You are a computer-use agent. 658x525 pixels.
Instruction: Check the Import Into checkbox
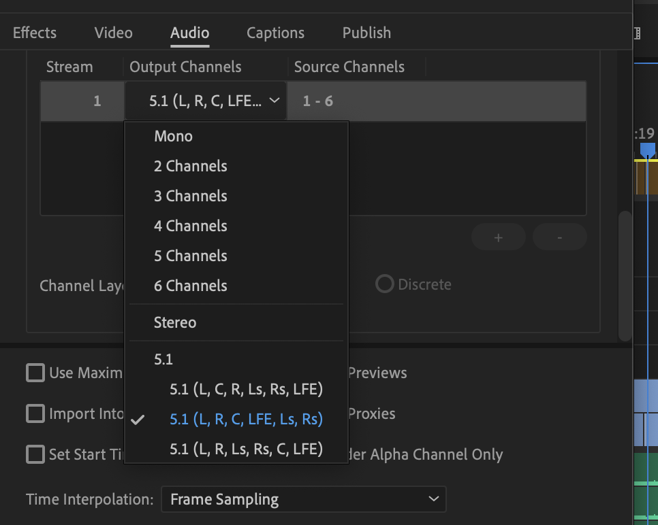pyautogui.click(x=35, y=413)
